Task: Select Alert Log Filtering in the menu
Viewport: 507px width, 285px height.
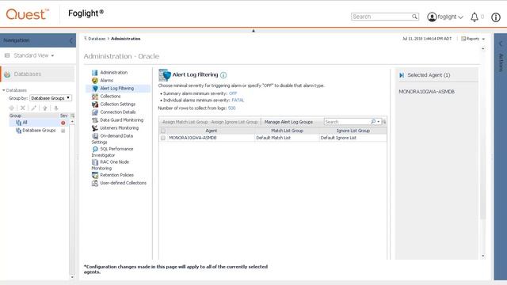Action: [x=116, y=88]
